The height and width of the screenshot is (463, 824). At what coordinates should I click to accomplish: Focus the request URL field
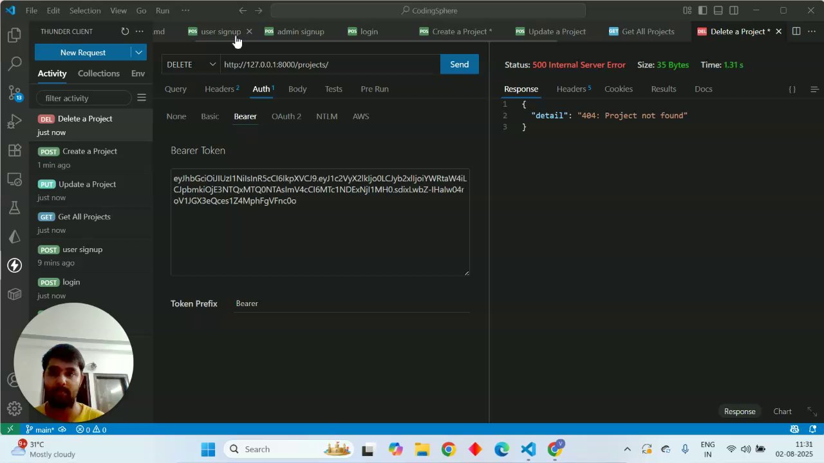(x=330, y=64)
